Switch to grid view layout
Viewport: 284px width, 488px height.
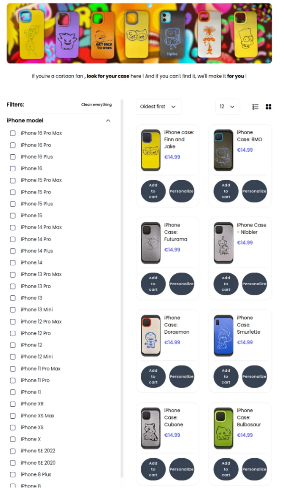(268, 107)
